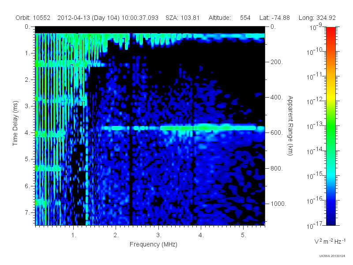353x265 pixels.
Task: Click the green section of the color scale
Action: click(330, 132)
